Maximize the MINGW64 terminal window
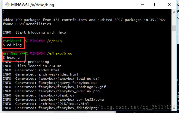Screen dimensions: 179x113 [156, 5]
